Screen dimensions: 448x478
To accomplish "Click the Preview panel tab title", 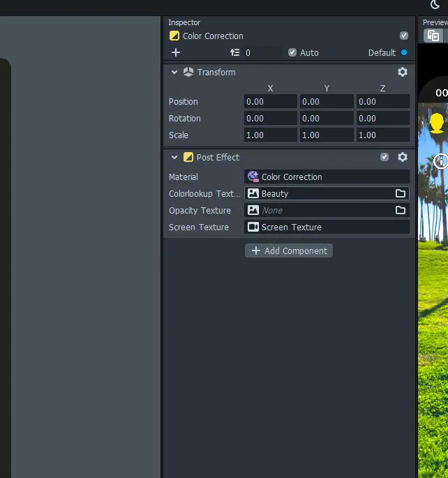I will click(x=435, y=22).
